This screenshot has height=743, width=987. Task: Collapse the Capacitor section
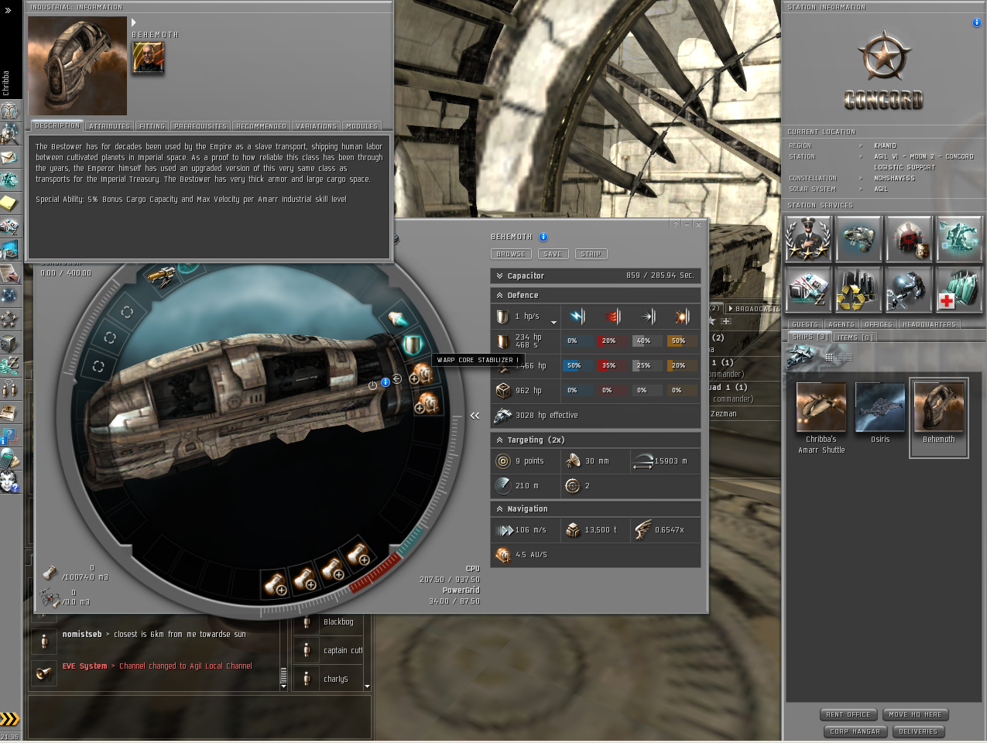(500, 276)
